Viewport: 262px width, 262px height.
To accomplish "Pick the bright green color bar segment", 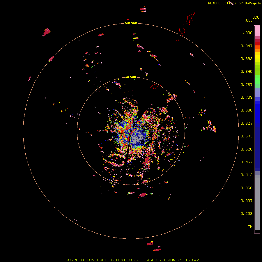I will point(257,79).
